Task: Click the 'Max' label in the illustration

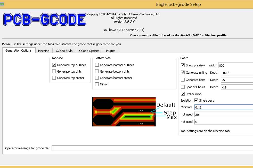Action: [172, 117]
